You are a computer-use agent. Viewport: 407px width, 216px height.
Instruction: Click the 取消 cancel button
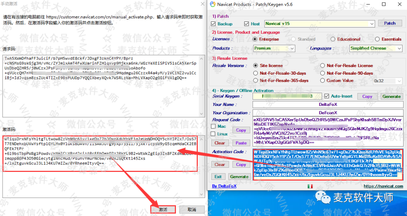pos(192,209)
